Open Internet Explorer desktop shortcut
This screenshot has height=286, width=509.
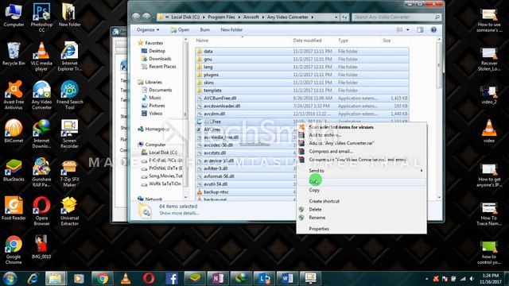tap(69, 56)
